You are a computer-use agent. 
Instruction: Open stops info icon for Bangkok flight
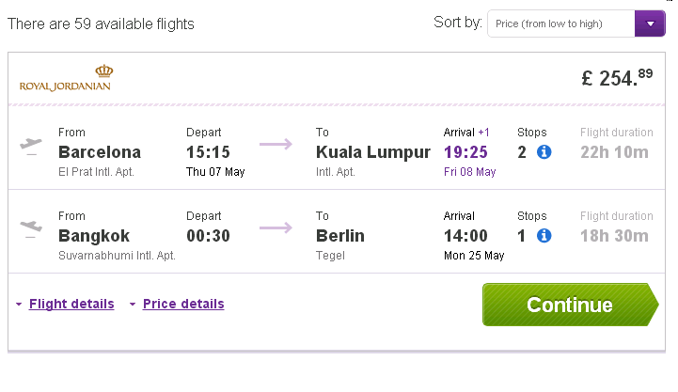coord(544,236)
